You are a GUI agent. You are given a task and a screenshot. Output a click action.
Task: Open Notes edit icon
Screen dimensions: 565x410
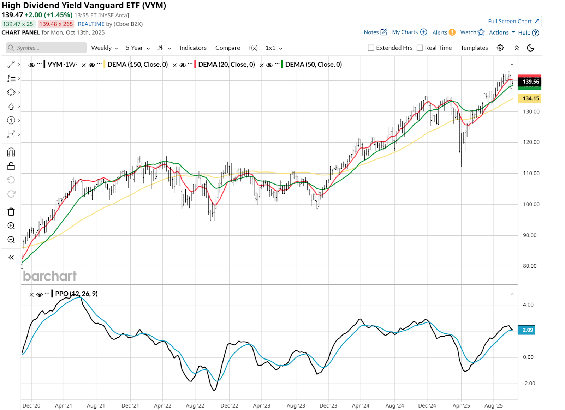[384, 32]
